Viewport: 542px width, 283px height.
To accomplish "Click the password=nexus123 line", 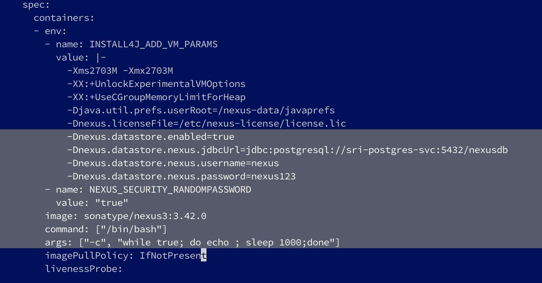I will [x=181, y=176].
